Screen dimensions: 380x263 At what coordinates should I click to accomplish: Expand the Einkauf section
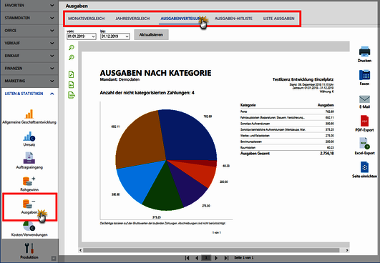pyautogui.click(x=29, y=56)
